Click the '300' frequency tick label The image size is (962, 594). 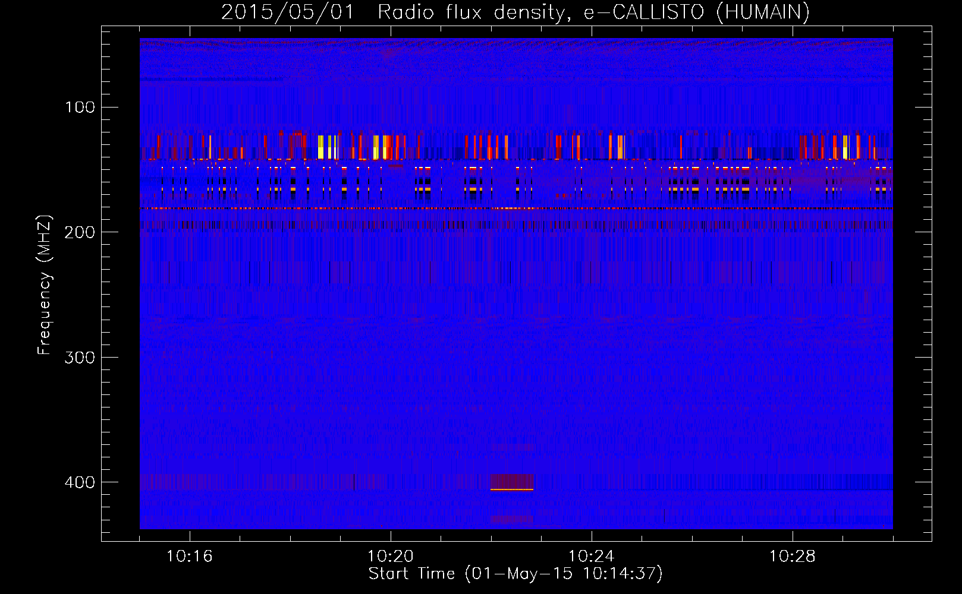pos(80,357)
